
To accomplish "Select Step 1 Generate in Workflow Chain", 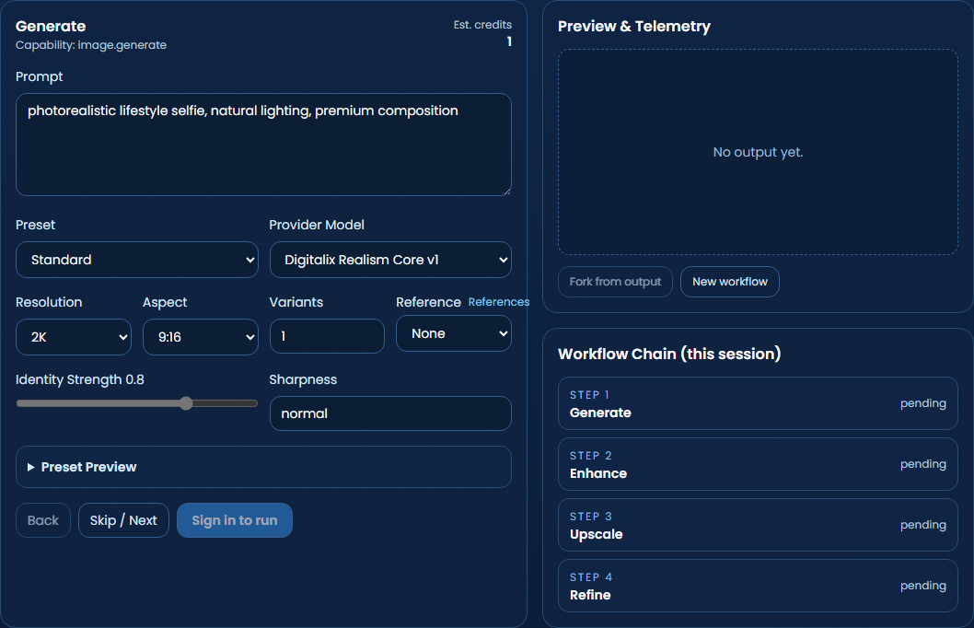I will pos(758,402).
